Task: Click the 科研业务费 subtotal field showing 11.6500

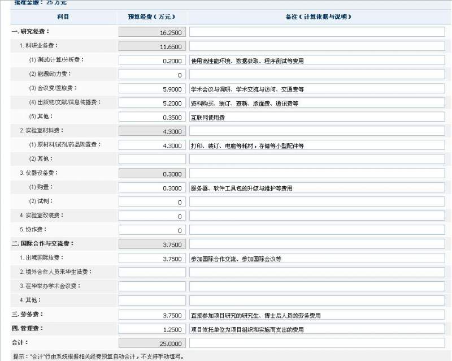Action: pyautogui.click(x=152, y=46)
